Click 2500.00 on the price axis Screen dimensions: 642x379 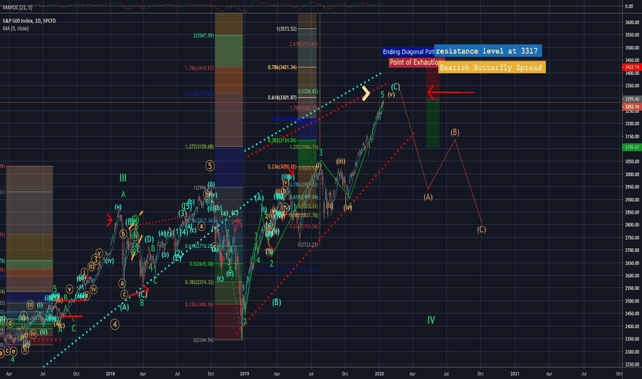point(632,300)
